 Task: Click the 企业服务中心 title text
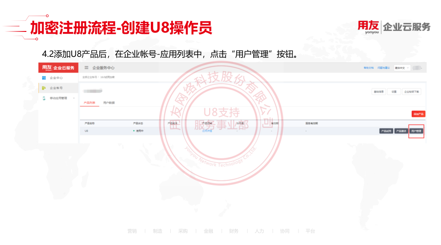tap(103, 67)
